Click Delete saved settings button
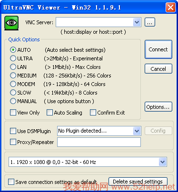The image size is (178, 192). click(x=138, y=182)
